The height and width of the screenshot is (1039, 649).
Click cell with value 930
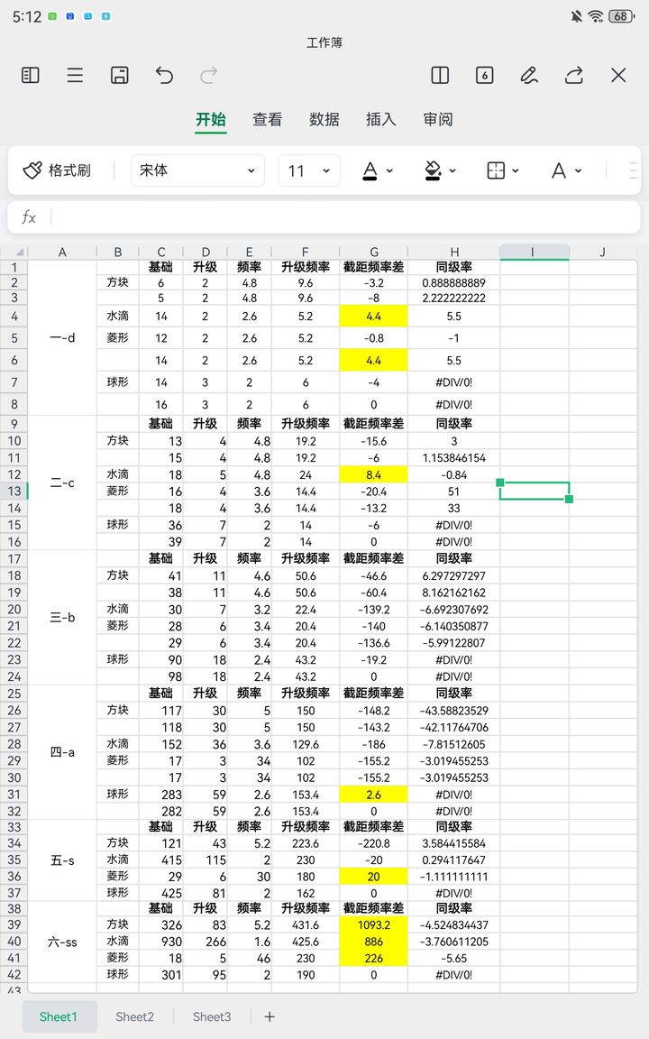coord(161,941)
